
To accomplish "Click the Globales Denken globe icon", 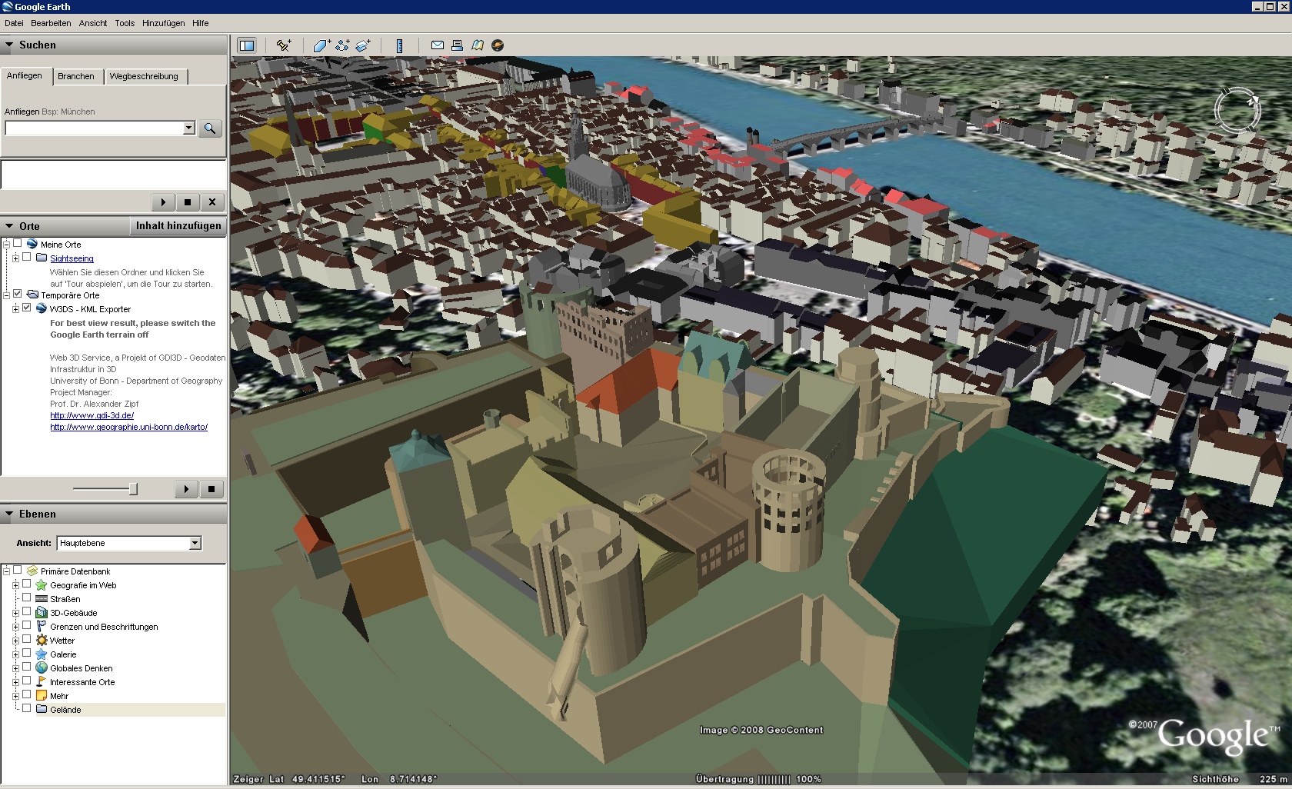I will (x=42, y=667).
